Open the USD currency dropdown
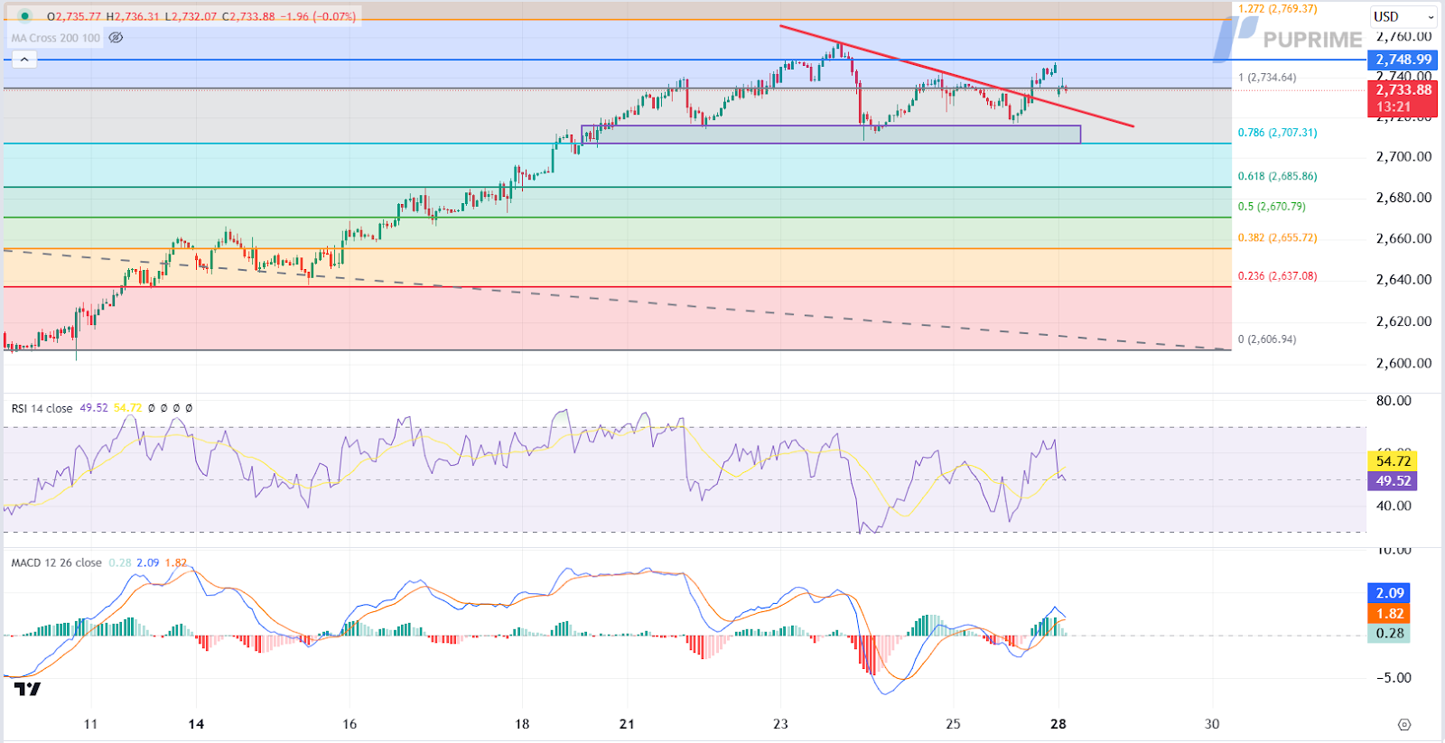The width and height of the screenshot is (1445, 743). 1403,16
